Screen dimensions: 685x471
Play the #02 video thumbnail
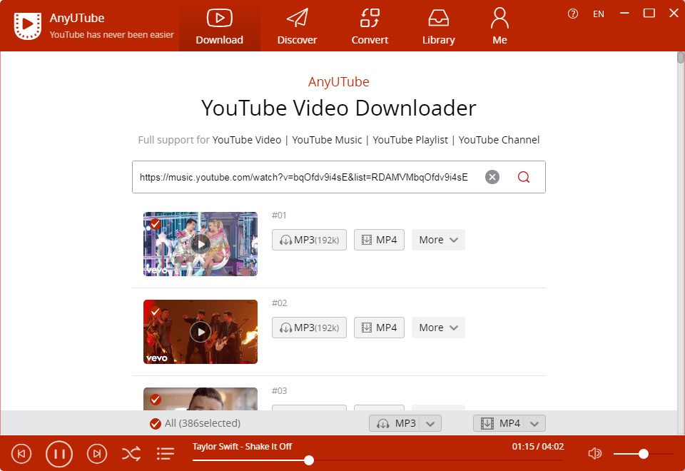click(x=201, y=332)
